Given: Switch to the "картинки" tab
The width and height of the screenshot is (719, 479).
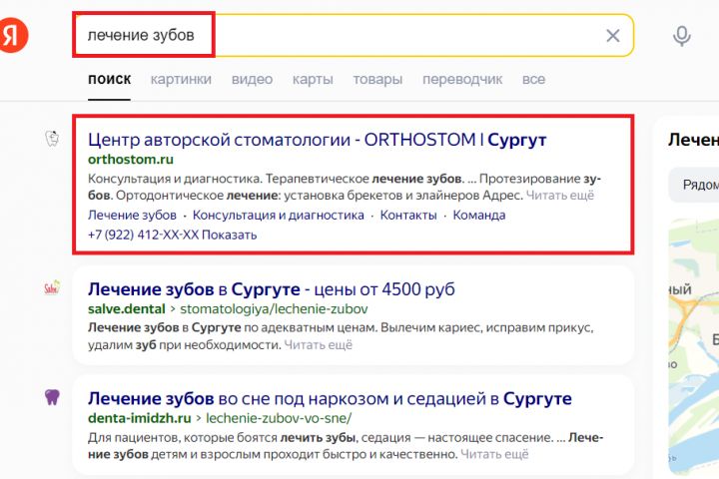Looking at the screenshot, I should click(181, 79).
